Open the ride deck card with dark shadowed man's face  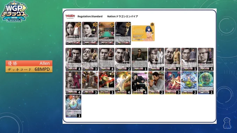pos(123,33)
